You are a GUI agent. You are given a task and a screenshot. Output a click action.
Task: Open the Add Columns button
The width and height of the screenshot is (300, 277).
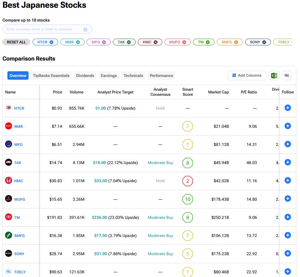247,76
